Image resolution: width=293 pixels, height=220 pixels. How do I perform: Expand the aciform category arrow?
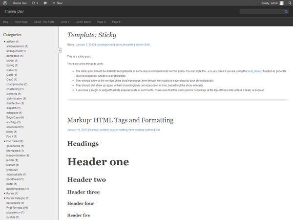pyautogui.click(x=4, y=42)
